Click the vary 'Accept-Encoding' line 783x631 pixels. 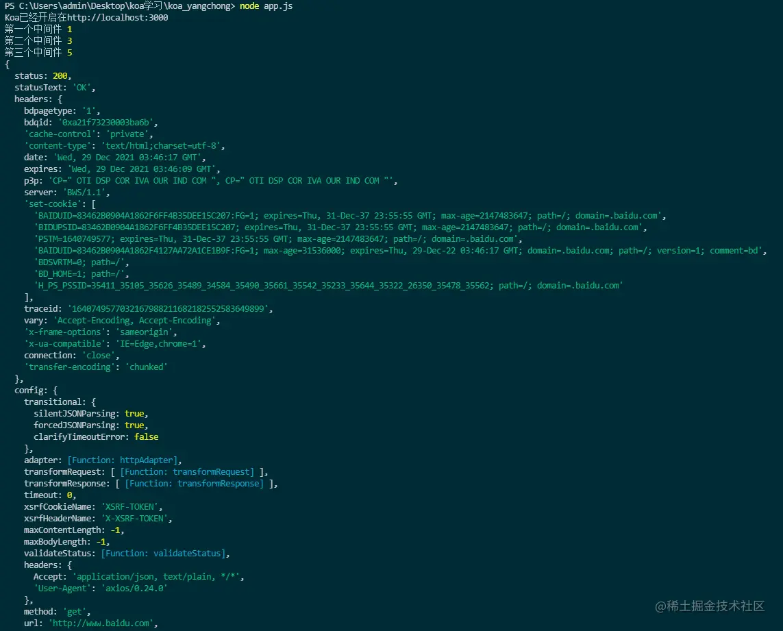(122, 320)
